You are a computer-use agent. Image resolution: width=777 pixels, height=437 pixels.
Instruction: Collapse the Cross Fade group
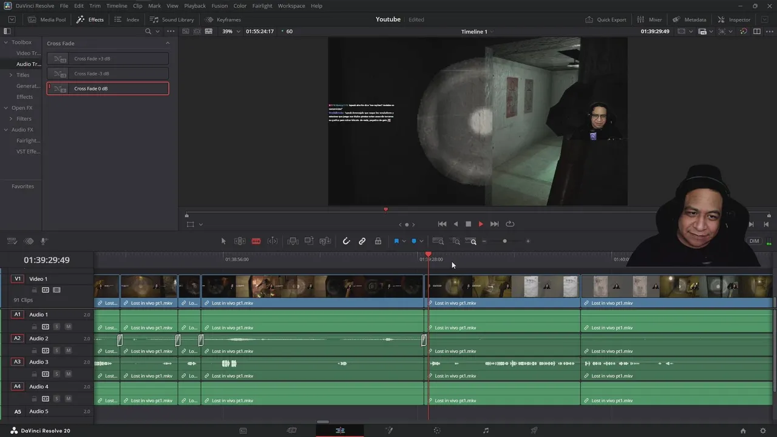[168, 43]
